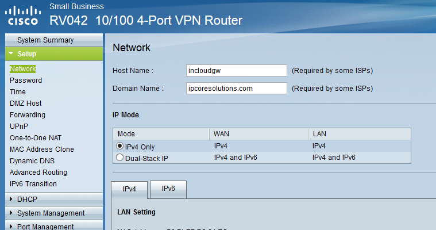Open Forwarding settings
Screen dimensions: 436x230
(28, 115)
